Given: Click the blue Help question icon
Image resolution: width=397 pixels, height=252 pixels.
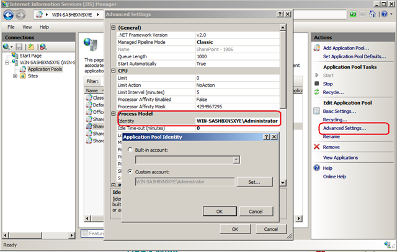Looking at the screenshot, I should tap(317, 168).
